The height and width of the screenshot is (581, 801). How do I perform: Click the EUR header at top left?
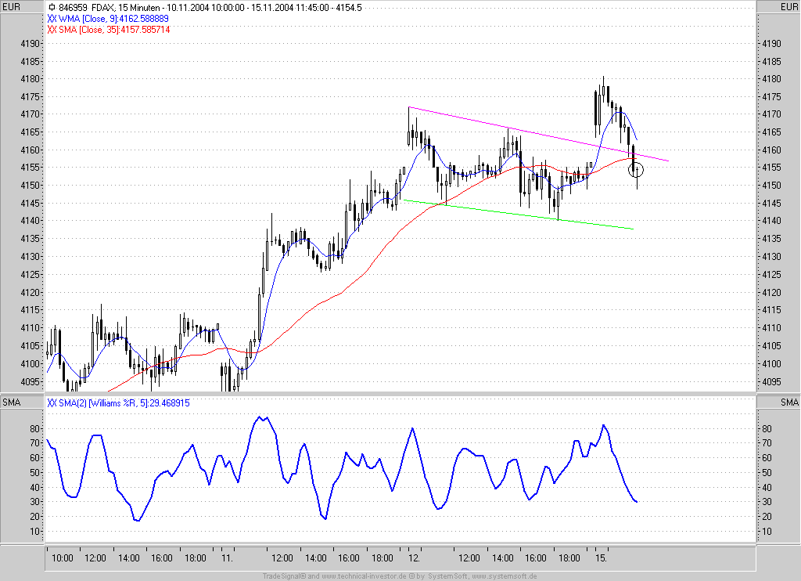click(11, 6)
